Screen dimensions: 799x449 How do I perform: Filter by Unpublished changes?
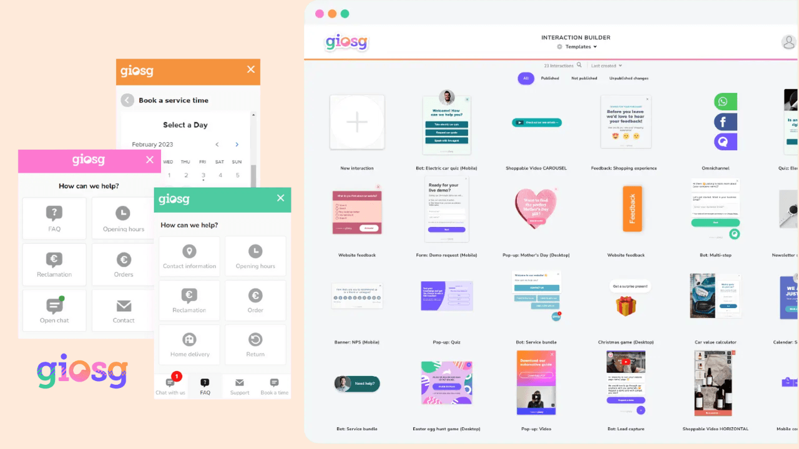pyautogui.click(x=629, y=79)
